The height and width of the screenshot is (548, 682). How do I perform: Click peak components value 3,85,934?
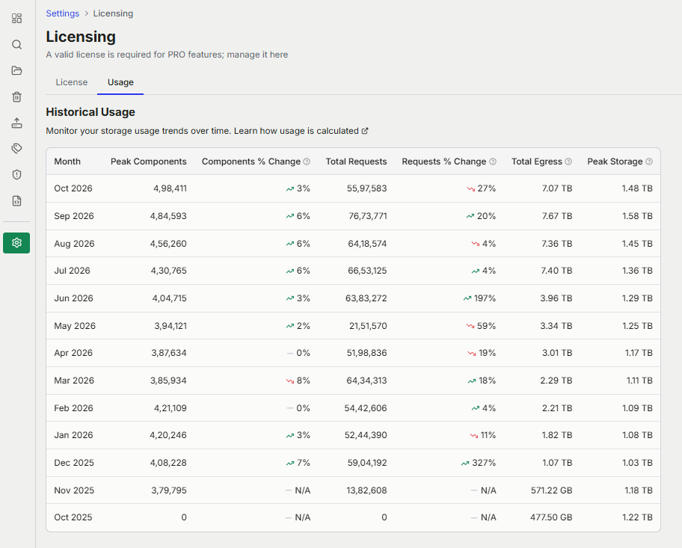click(x=168, y=381)
